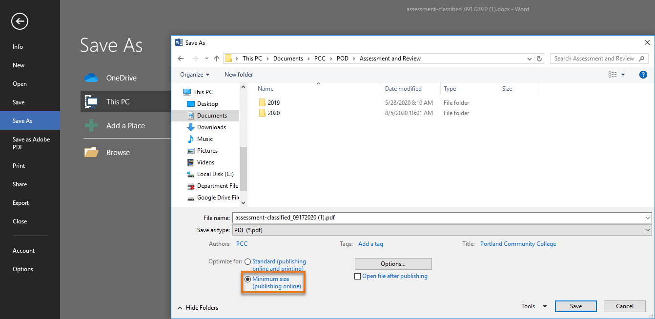Select Standard (publishing online and printing)
The height and width of the screenshot is (319, 655).
(x=248, y=261)
